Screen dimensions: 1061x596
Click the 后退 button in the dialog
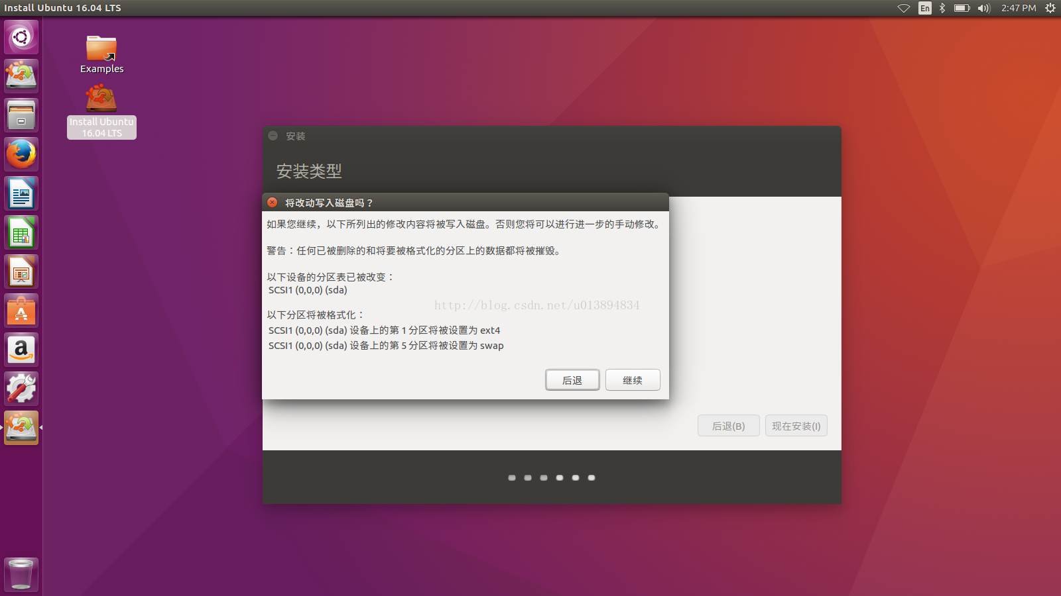572,380
